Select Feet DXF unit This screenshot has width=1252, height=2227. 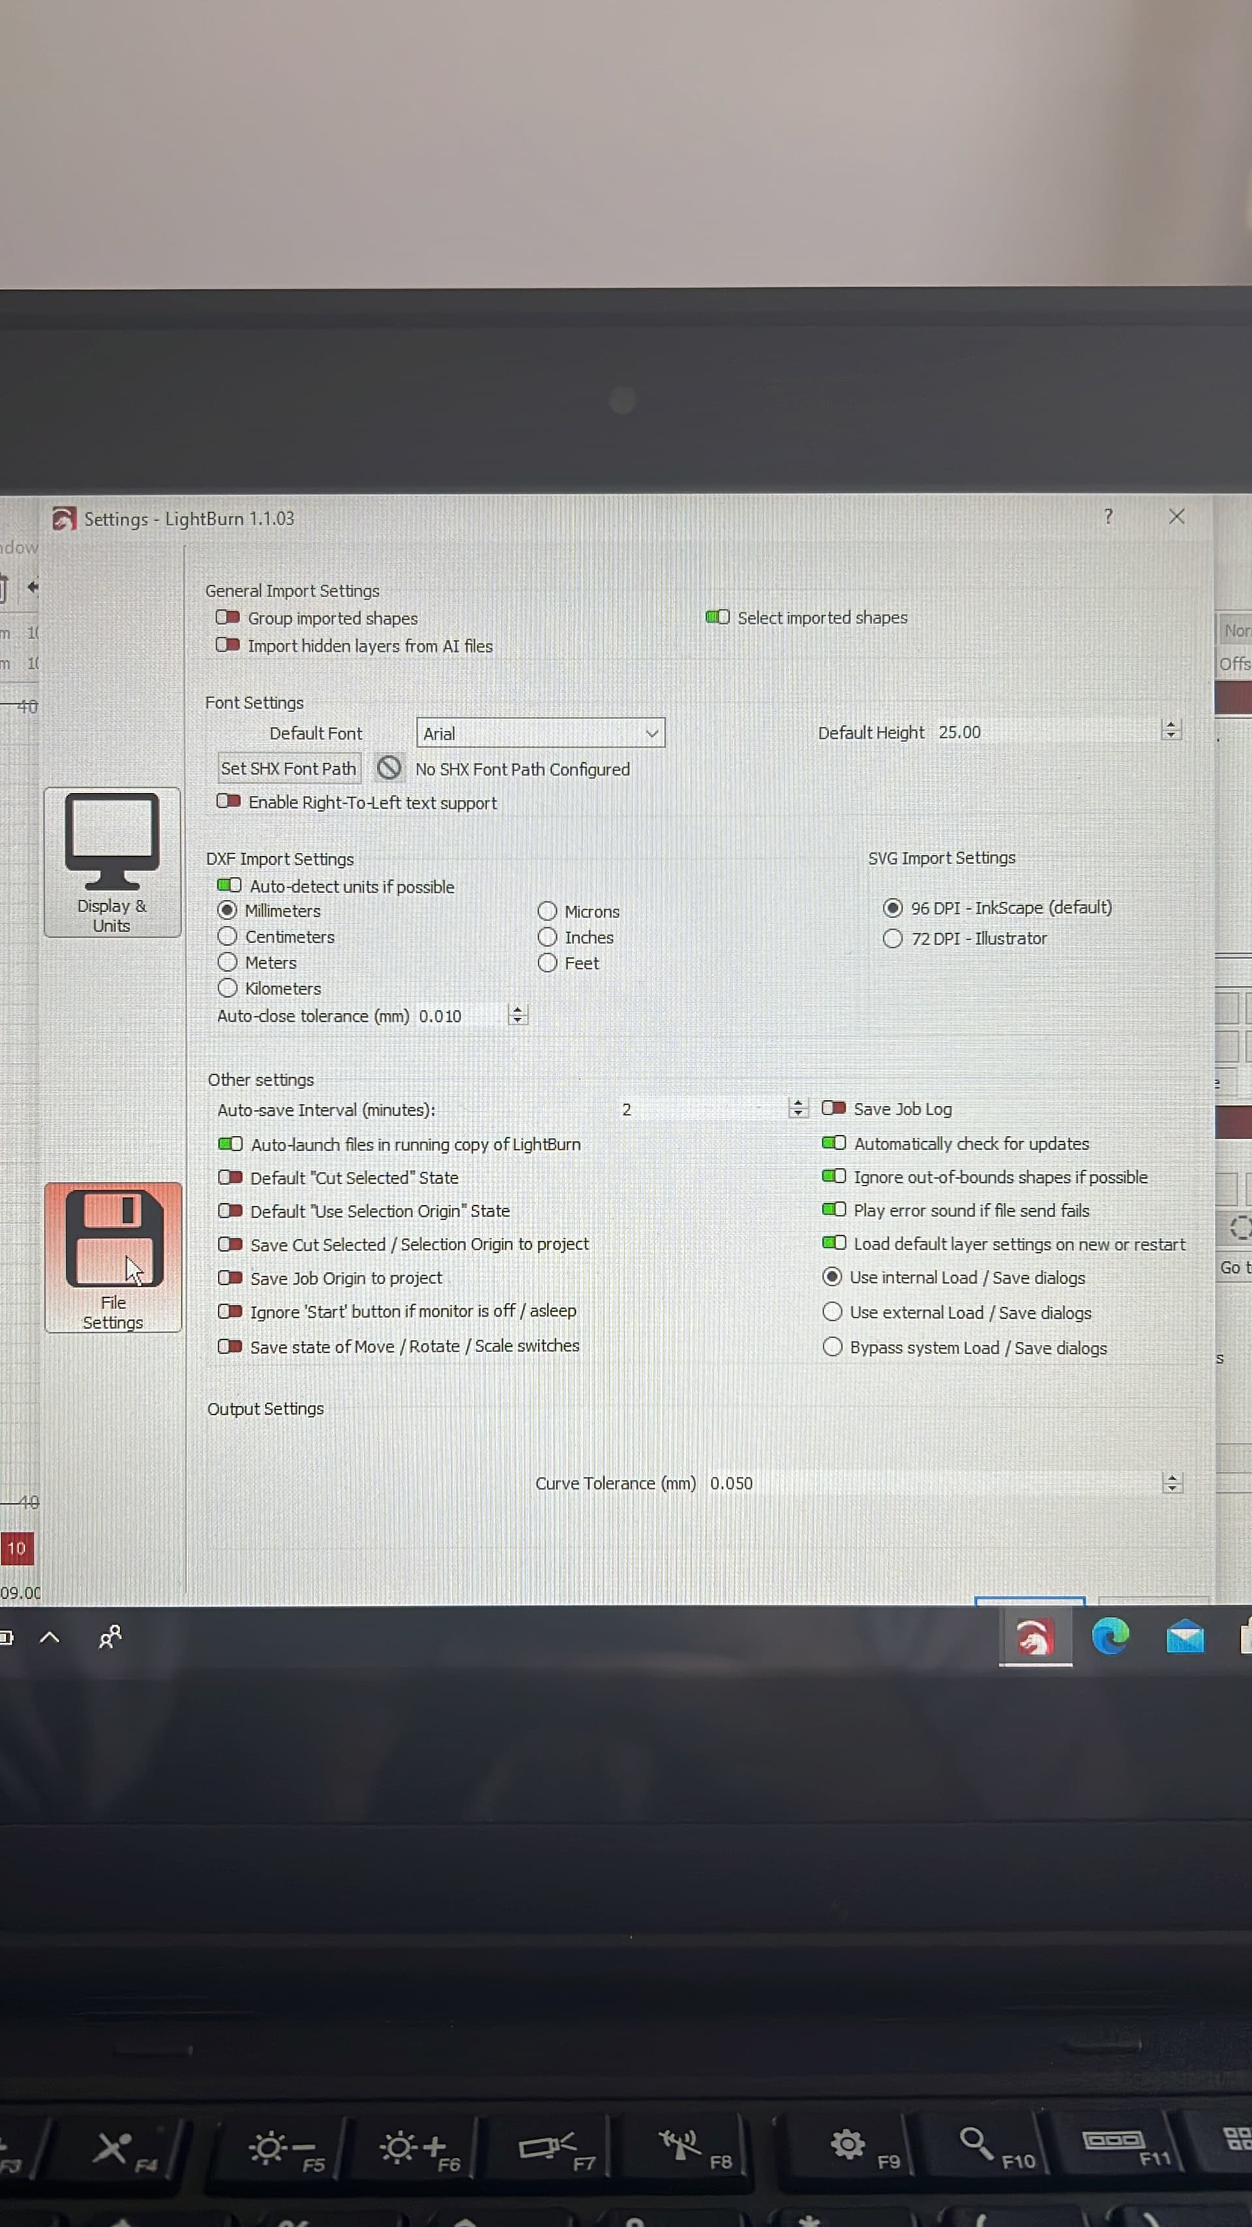click(x=547, y=963)
